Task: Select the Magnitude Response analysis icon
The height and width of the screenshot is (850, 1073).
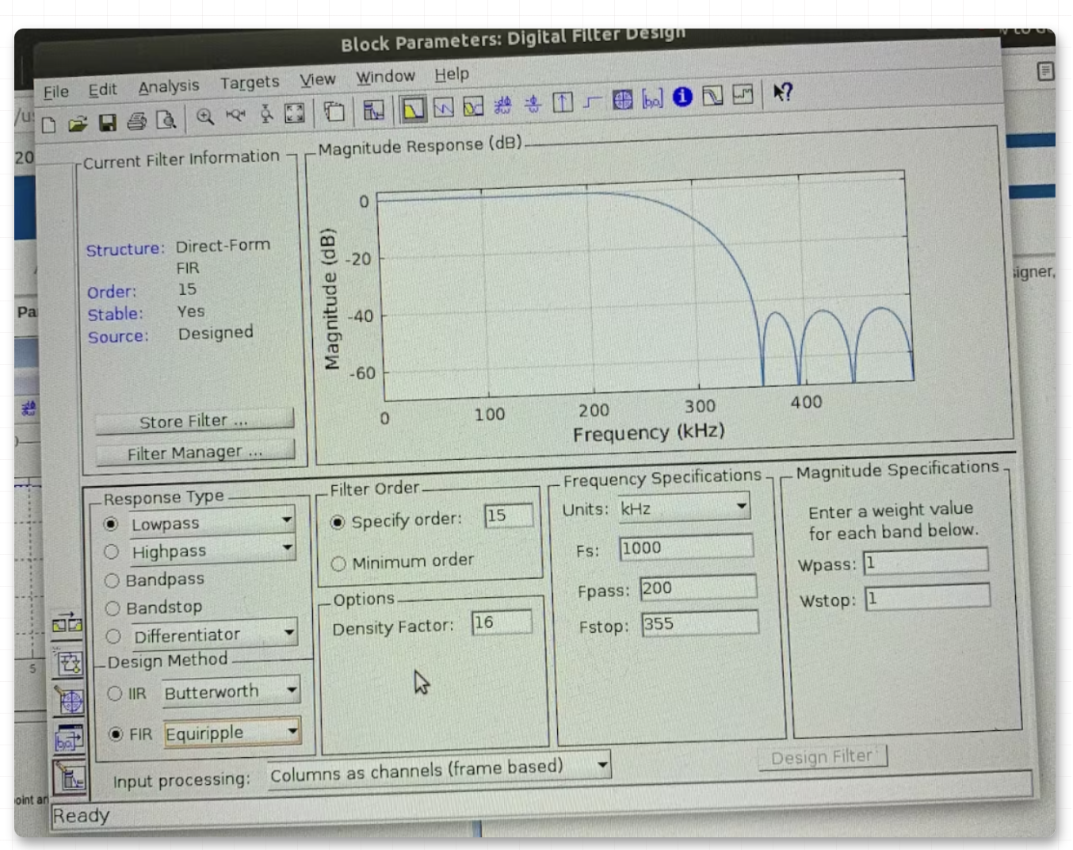Action: coord(413,109)
